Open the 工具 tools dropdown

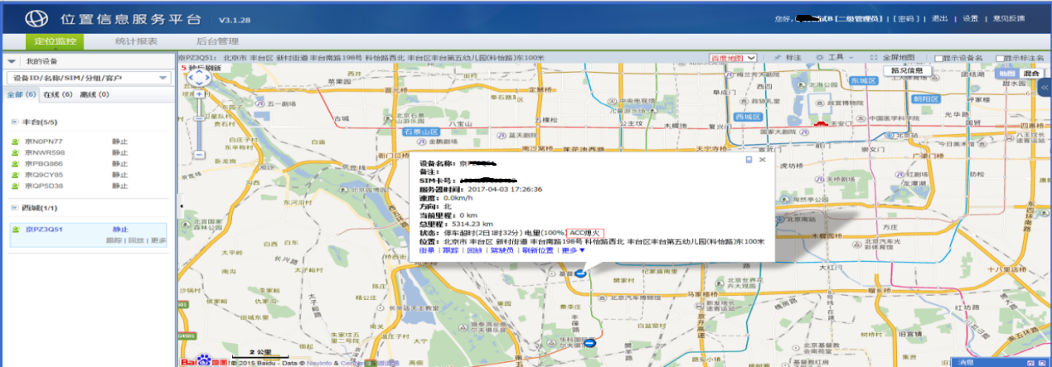(x=836, y=57)
